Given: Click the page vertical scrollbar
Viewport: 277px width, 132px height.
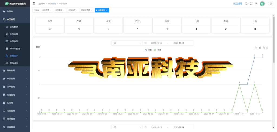Looking at the screenshot, I should 274,40.
